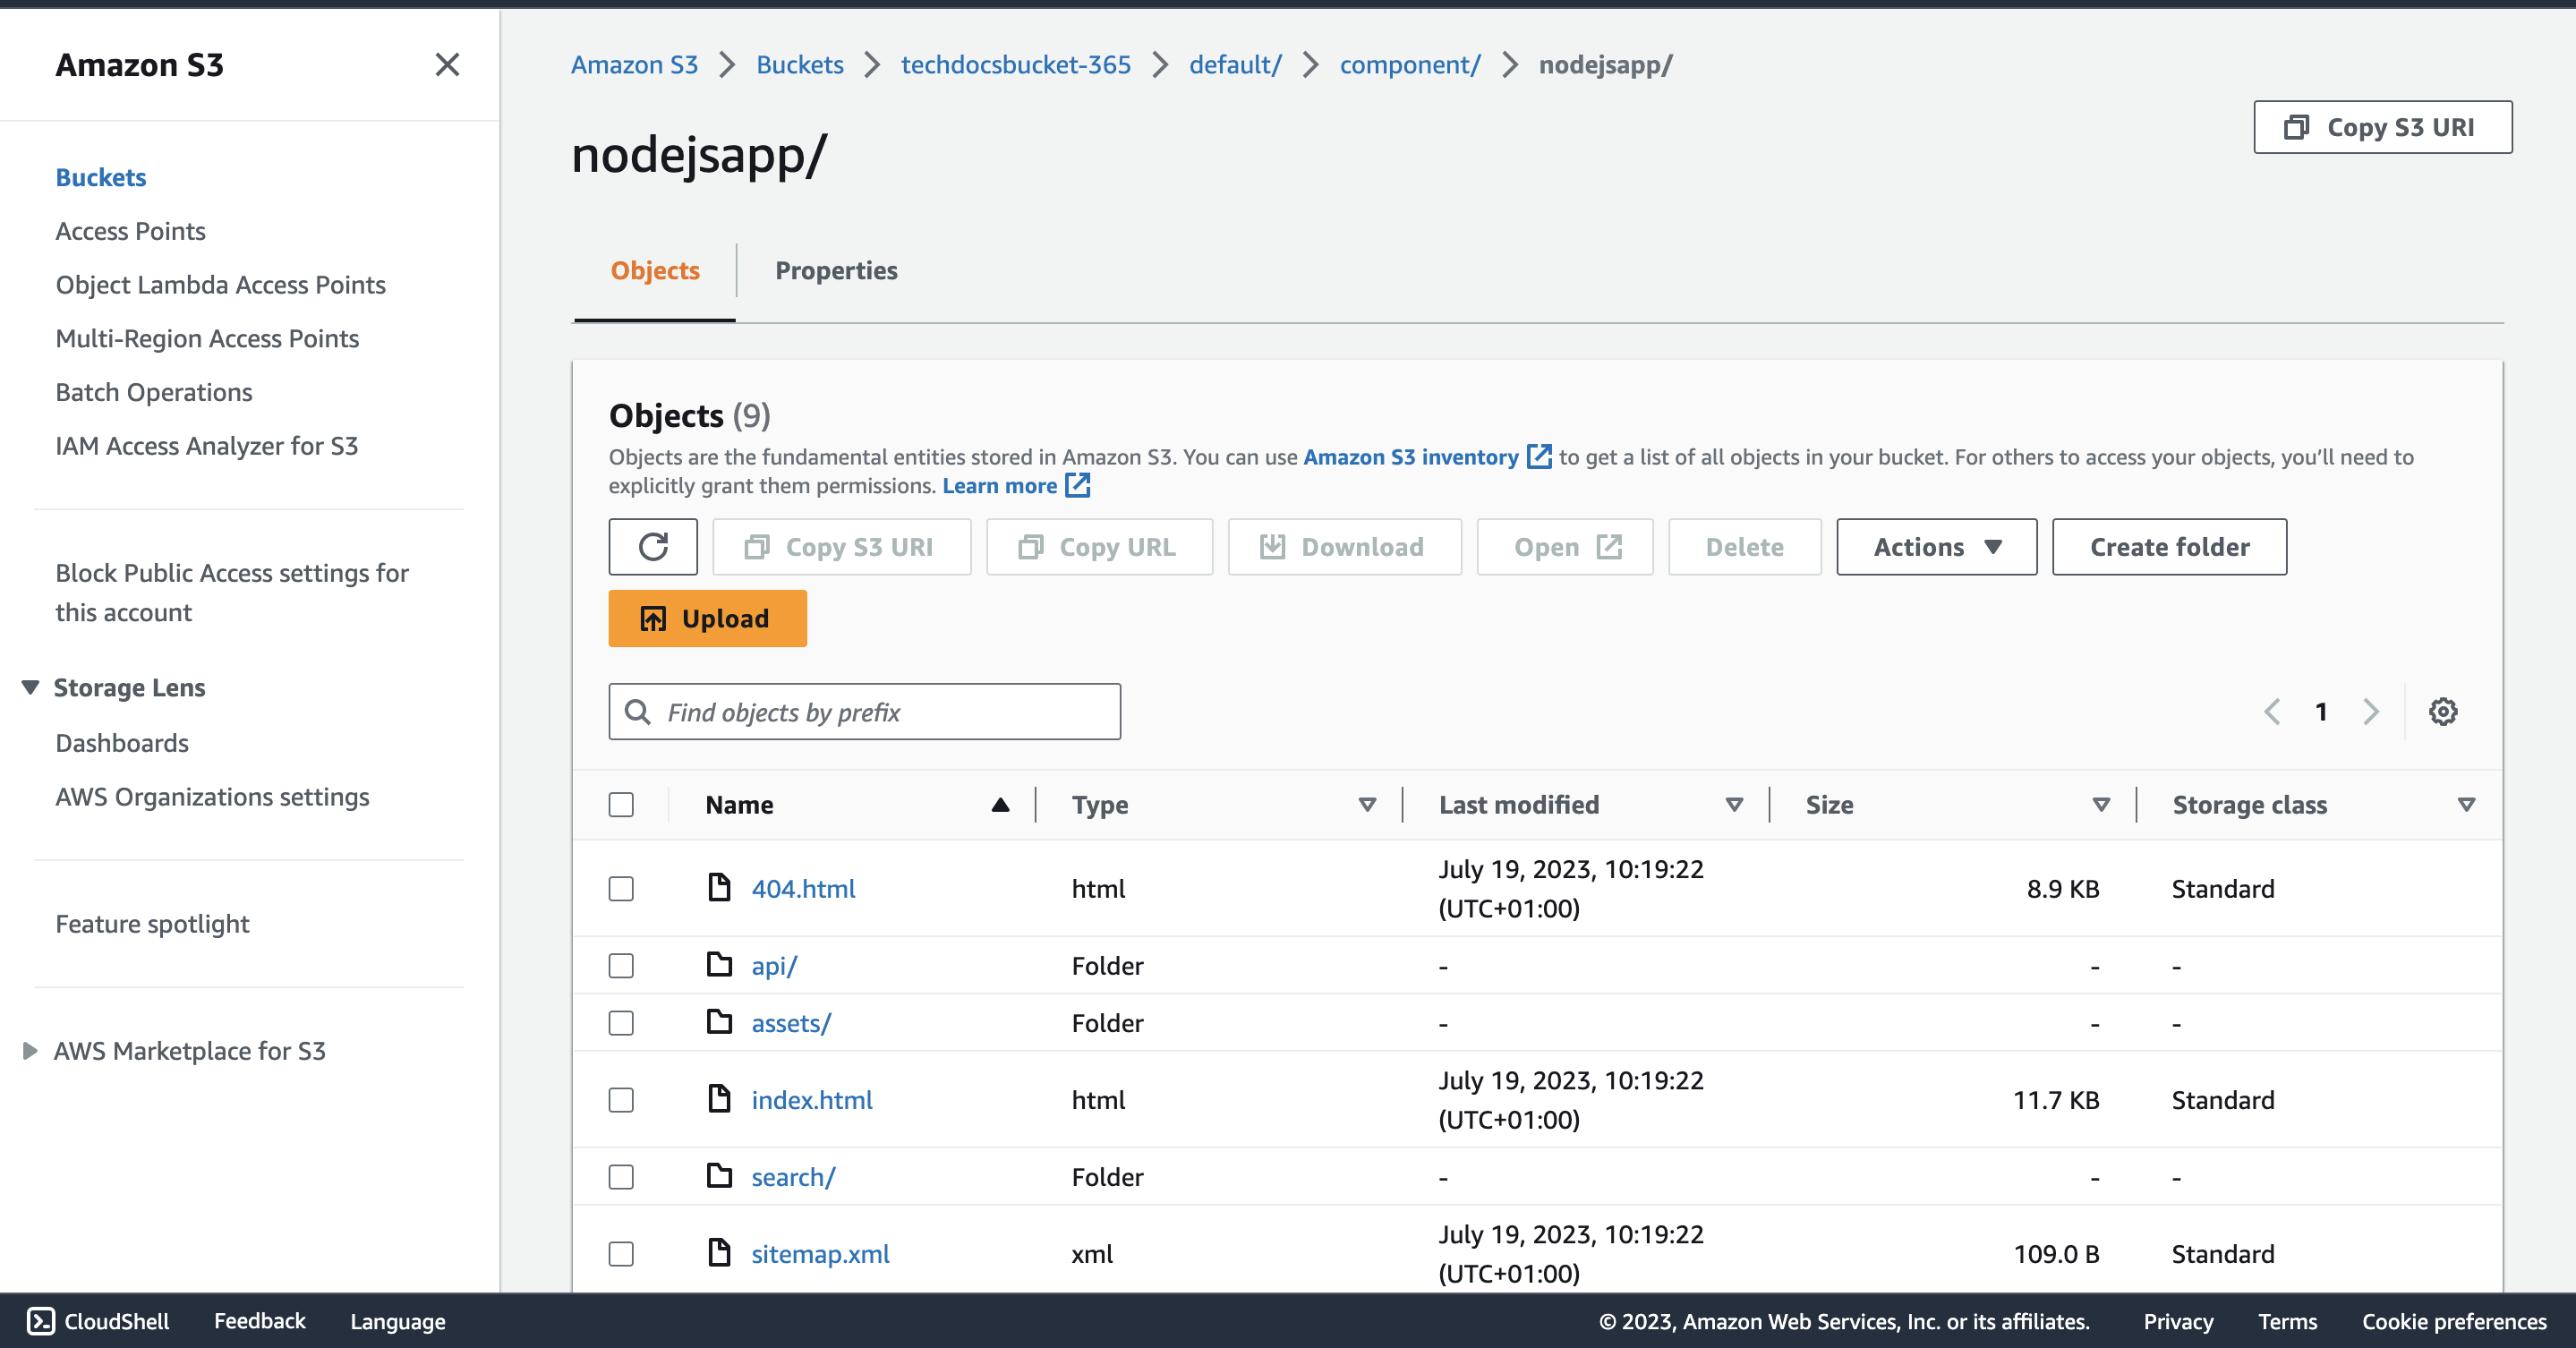
Task: Open AWS Organizations settings
Action: tap(212, 798)
